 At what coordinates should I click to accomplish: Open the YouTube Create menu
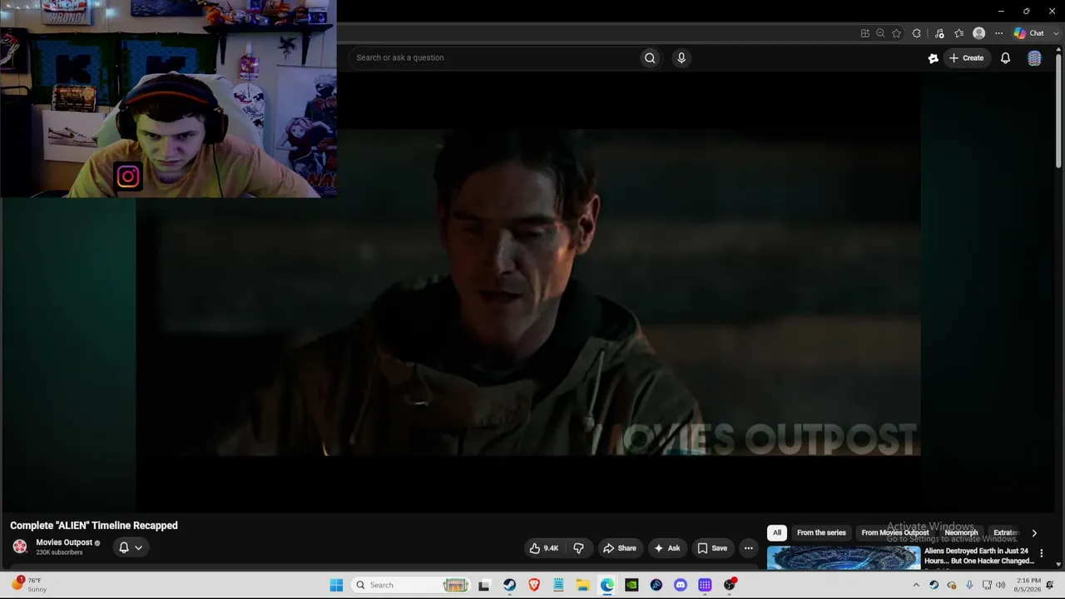point(966,58)
